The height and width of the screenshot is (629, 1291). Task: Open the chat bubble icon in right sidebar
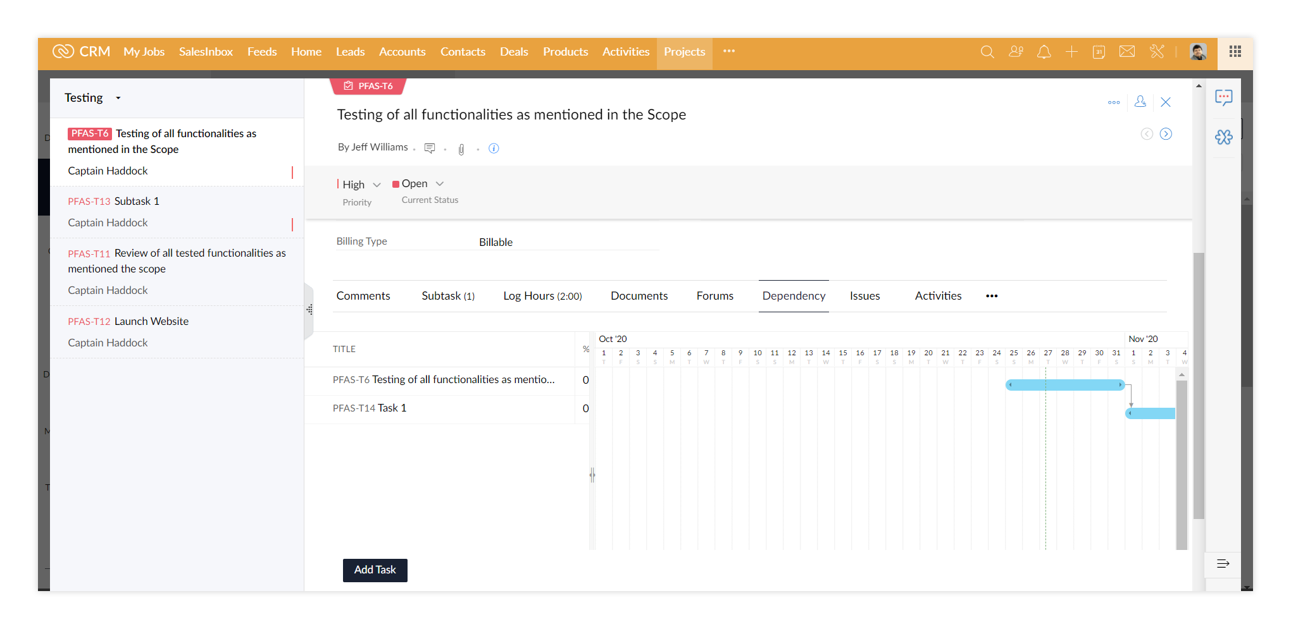1223,97
